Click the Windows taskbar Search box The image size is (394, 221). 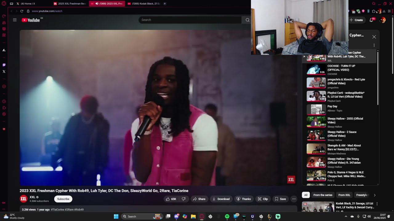(142, 216)
